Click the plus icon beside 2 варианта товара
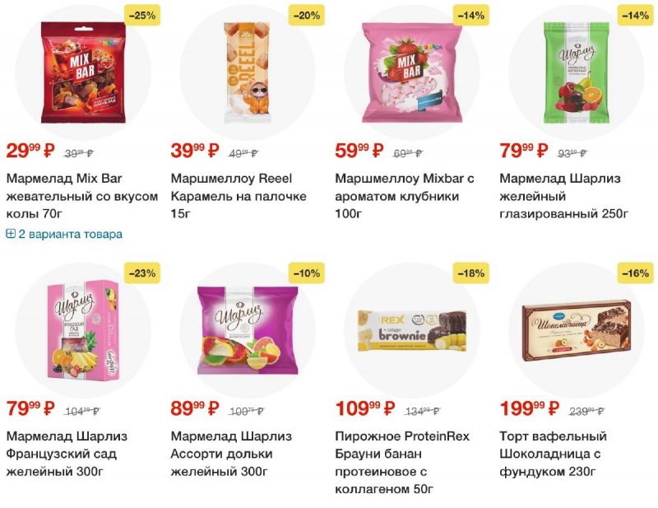This screenshot has height=508, width=658. pyautogui.click(x=11, y=234)
